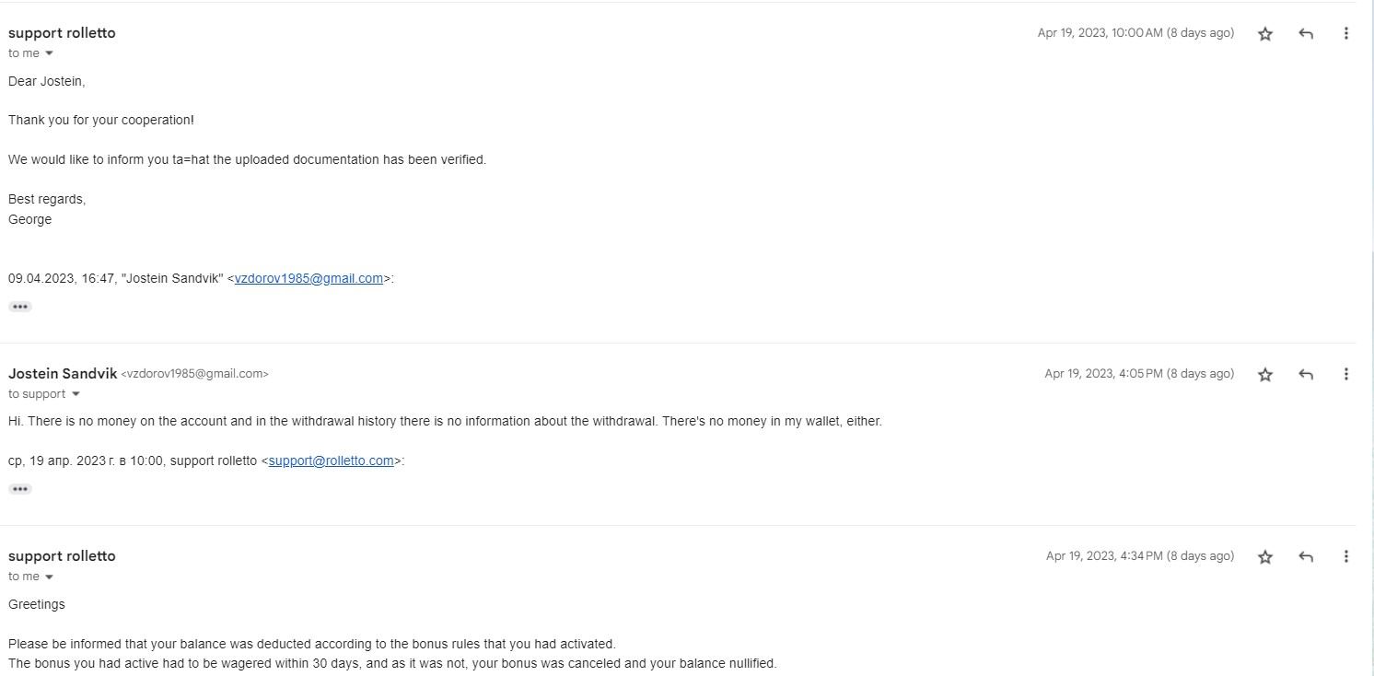1374x676 pixels.
Task: Click the Apr 19, 4:05 PM timestamp
Action: point(1138,374)
